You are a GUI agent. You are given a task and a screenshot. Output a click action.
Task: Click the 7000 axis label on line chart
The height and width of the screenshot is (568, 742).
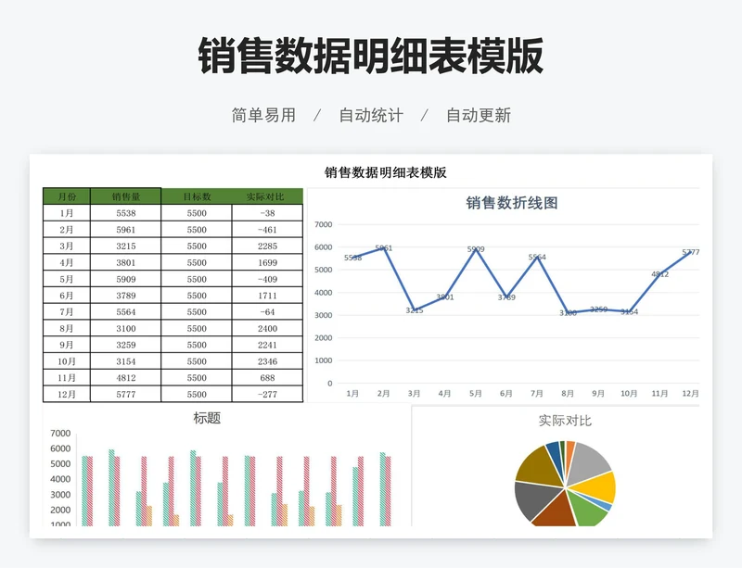coord(323,224)
